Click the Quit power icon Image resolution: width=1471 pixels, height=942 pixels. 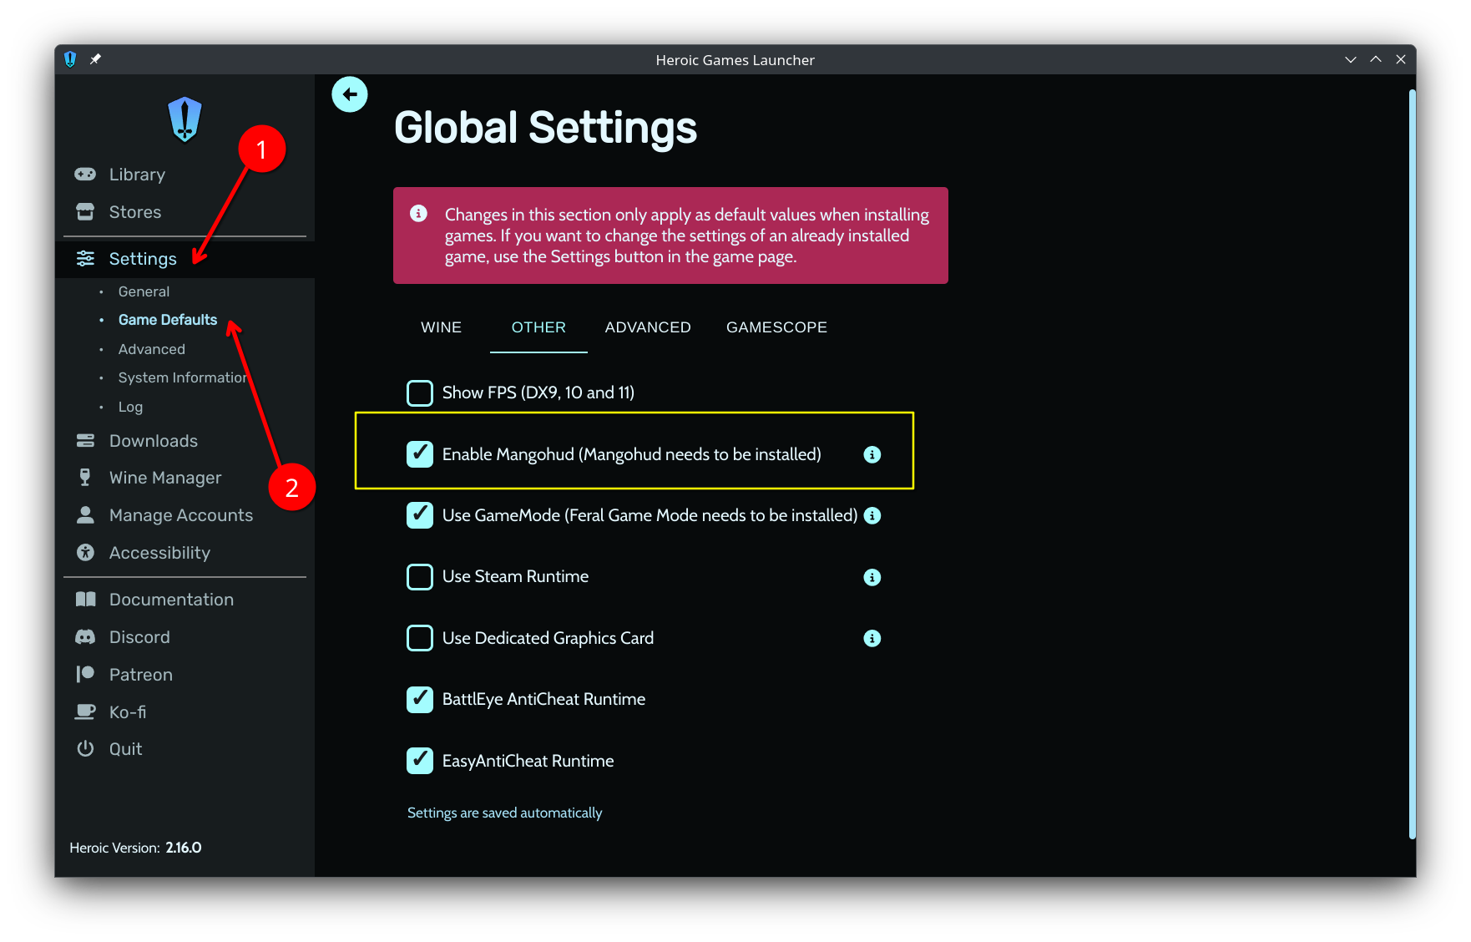point(85,749)
